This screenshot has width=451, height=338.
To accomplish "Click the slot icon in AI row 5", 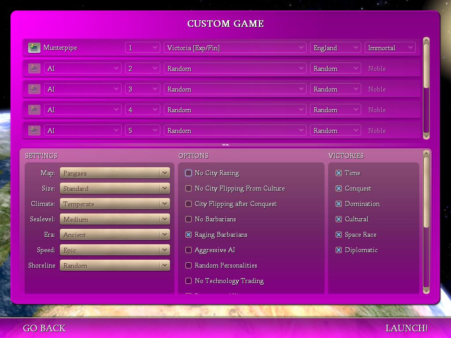I will coord(34,130).
